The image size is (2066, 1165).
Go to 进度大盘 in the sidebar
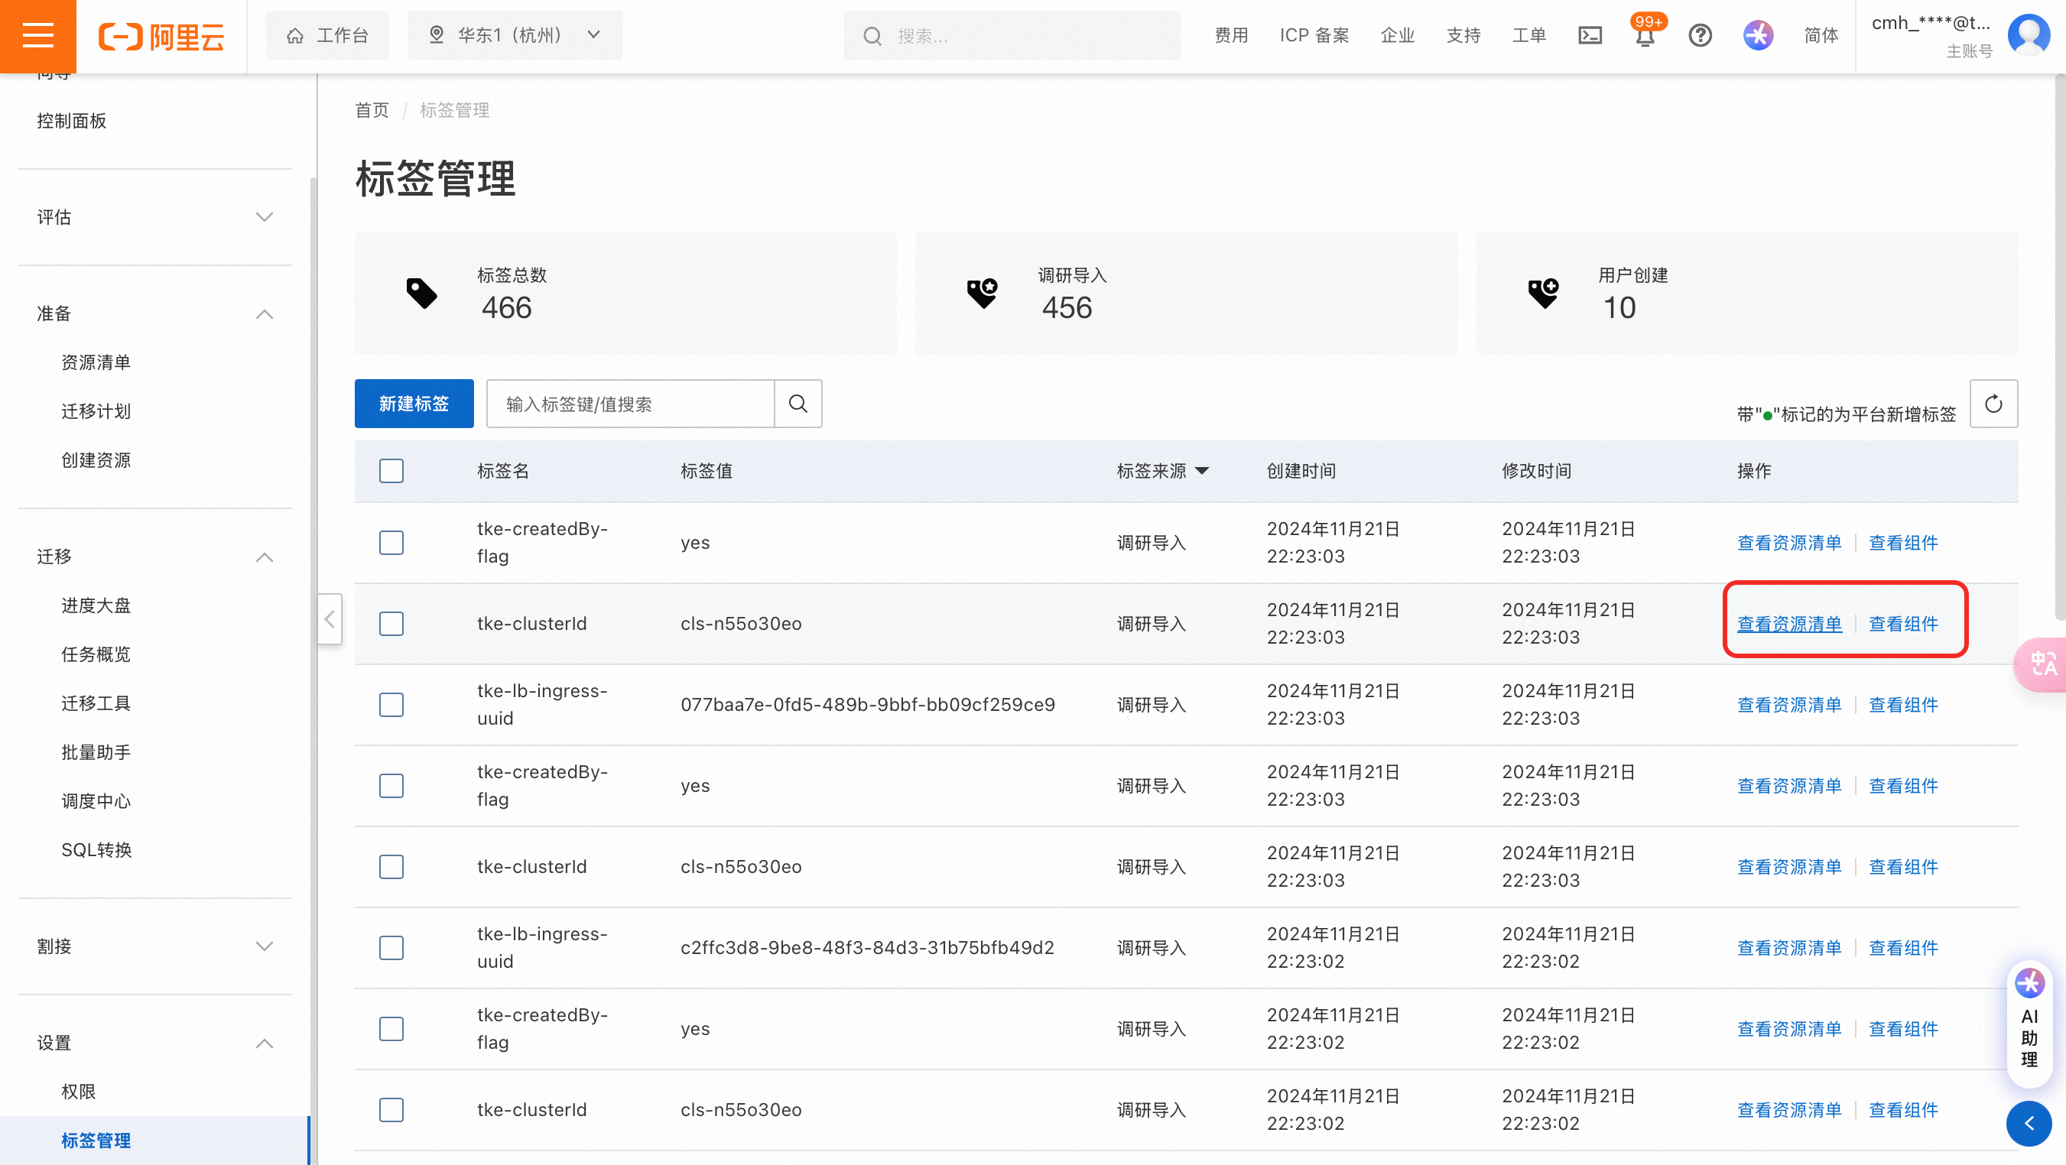point(96,605)
